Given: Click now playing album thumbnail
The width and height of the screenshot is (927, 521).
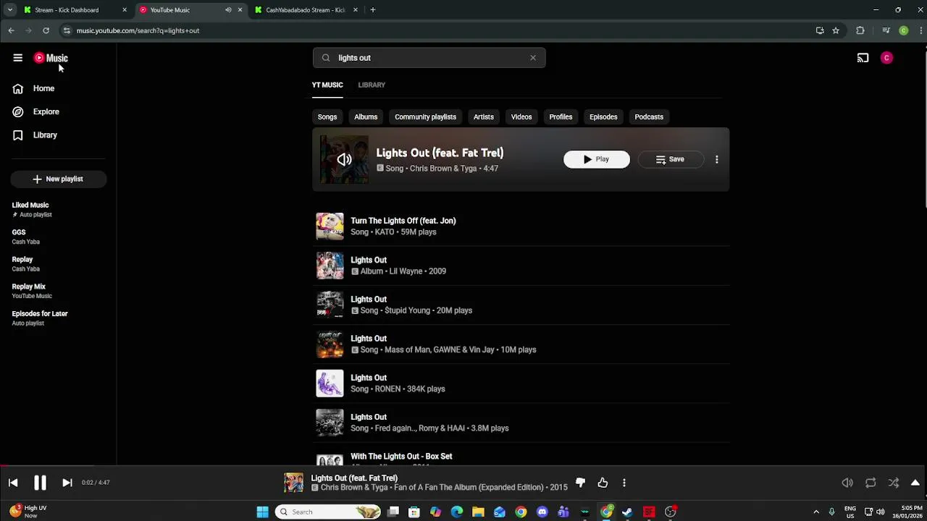Looking at the screenshot, I should pyautogui.click(x=293, y=483).
